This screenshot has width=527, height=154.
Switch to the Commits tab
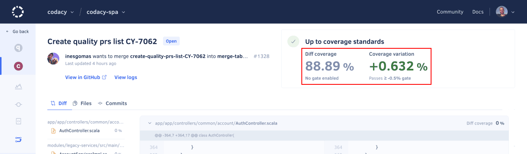tap(112, 103)
